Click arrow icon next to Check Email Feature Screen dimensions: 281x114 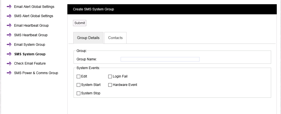coord(9,63)
